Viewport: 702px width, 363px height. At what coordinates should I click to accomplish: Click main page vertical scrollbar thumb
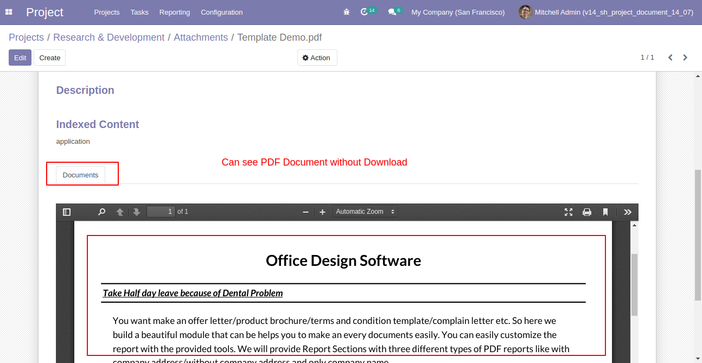point(698,234)
